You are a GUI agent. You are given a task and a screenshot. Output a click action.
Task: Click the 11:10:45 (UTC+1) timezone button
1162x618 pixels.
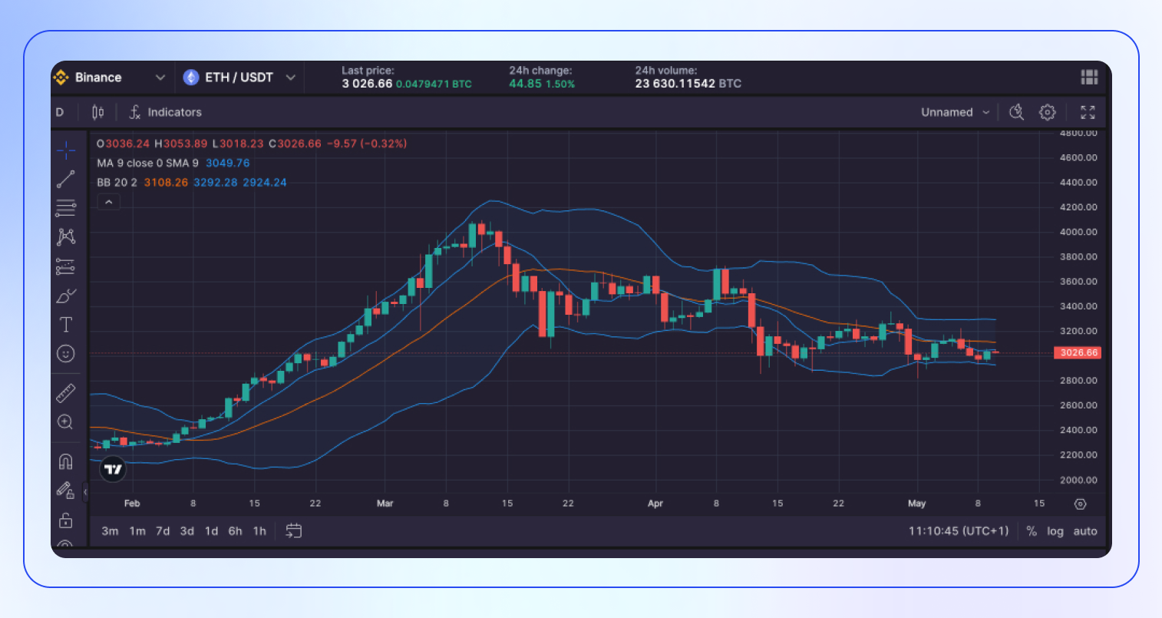(x=959, y=531)
